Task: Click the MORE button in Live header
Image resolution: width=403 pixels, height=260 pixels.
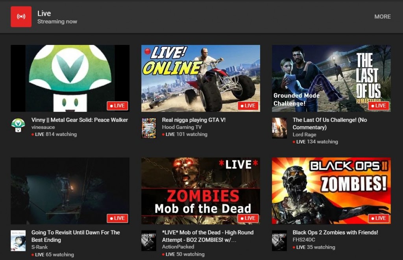Action: tap(383, 17)
